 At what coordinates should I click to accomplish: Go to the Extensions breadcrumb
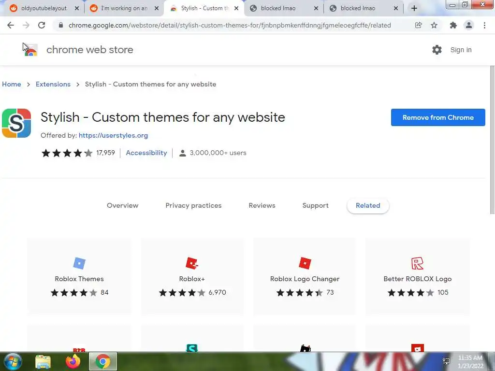click(53, 84)
